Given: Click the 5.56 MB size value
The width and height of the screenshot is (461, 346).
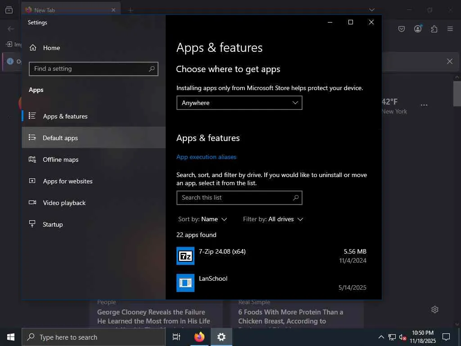Looking at the screenshot, I should point(355,251).
